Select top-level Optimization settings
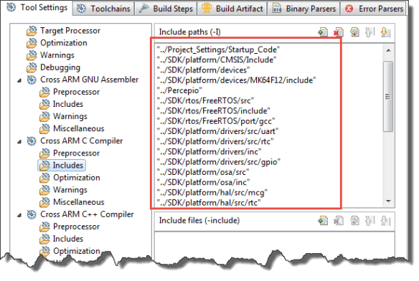This screenshot has width=419, height=281. tap(57, 43)
